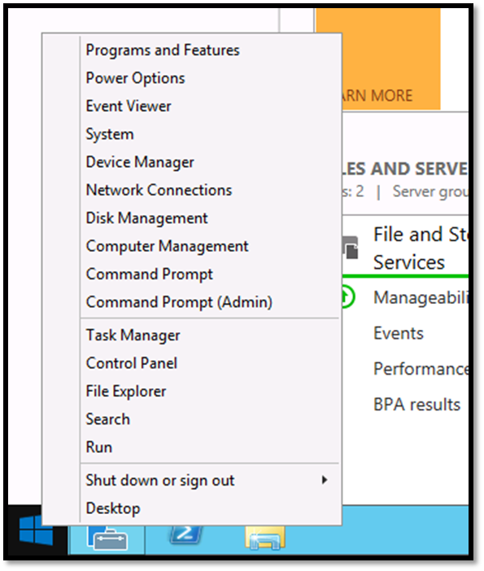
Task: Select Disk Management
Action: coord(147,218)
